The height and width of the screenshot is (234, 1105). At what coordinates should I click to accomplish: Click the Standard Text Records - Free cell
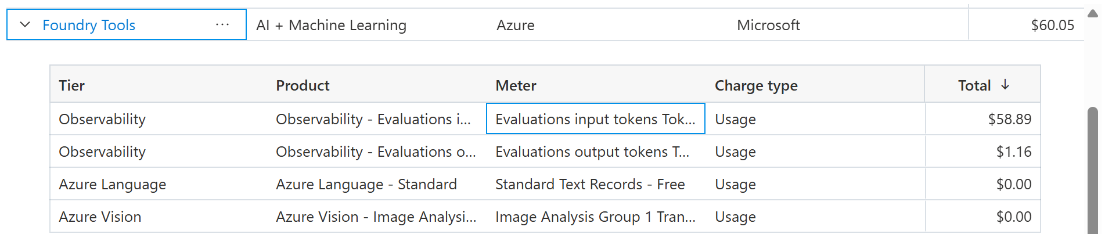pos(590,184)
